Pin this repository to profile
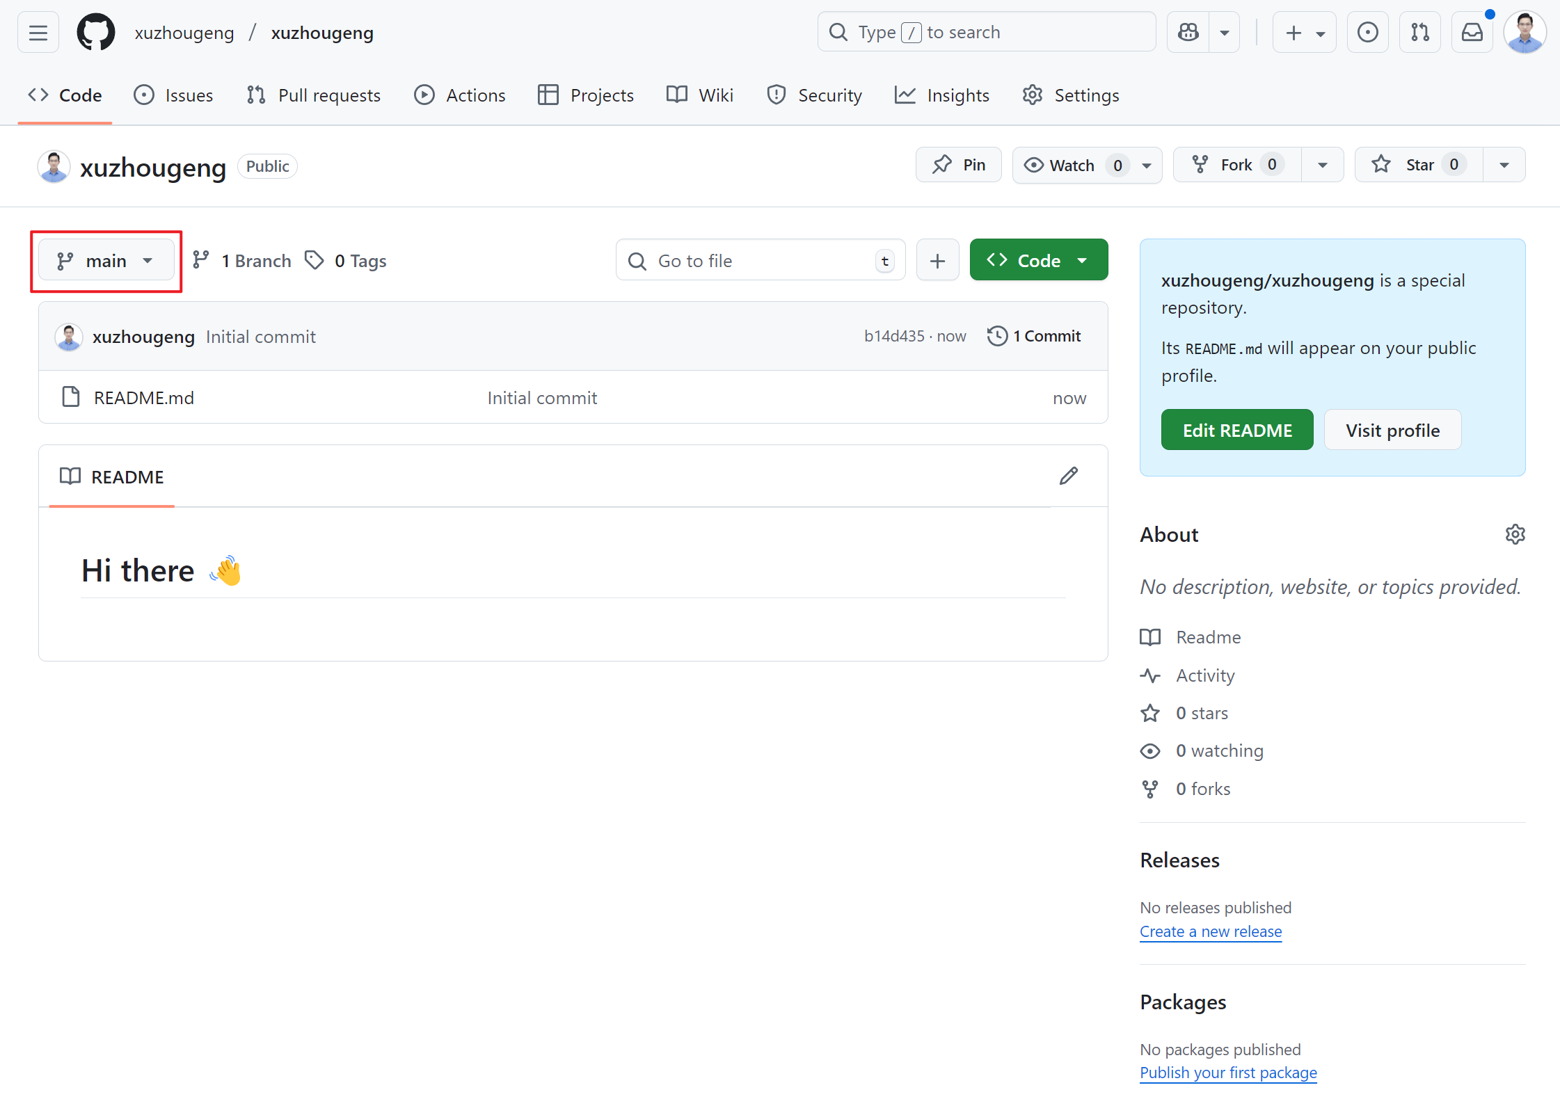The image size is (1560, 1099). [958, 166]
